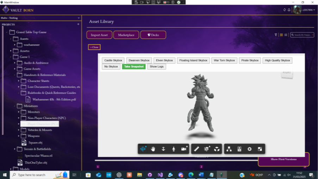Click version marker 1 on timeline
This screenshot has height=179, width=318.
(x=98, y=167)
